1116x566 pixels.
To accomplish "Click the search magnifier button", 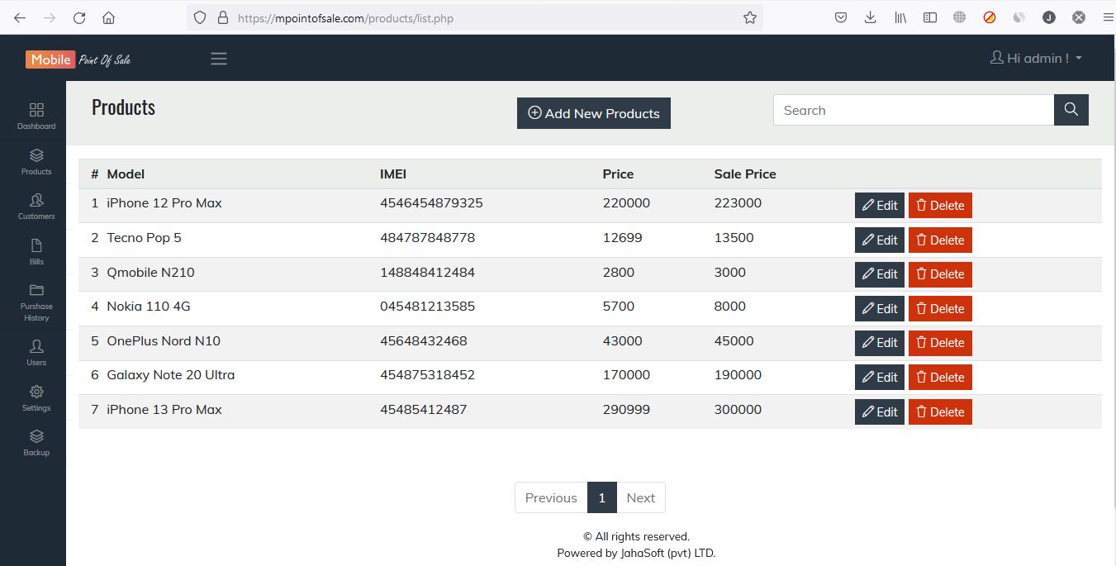I will [x=1071, y=110].
